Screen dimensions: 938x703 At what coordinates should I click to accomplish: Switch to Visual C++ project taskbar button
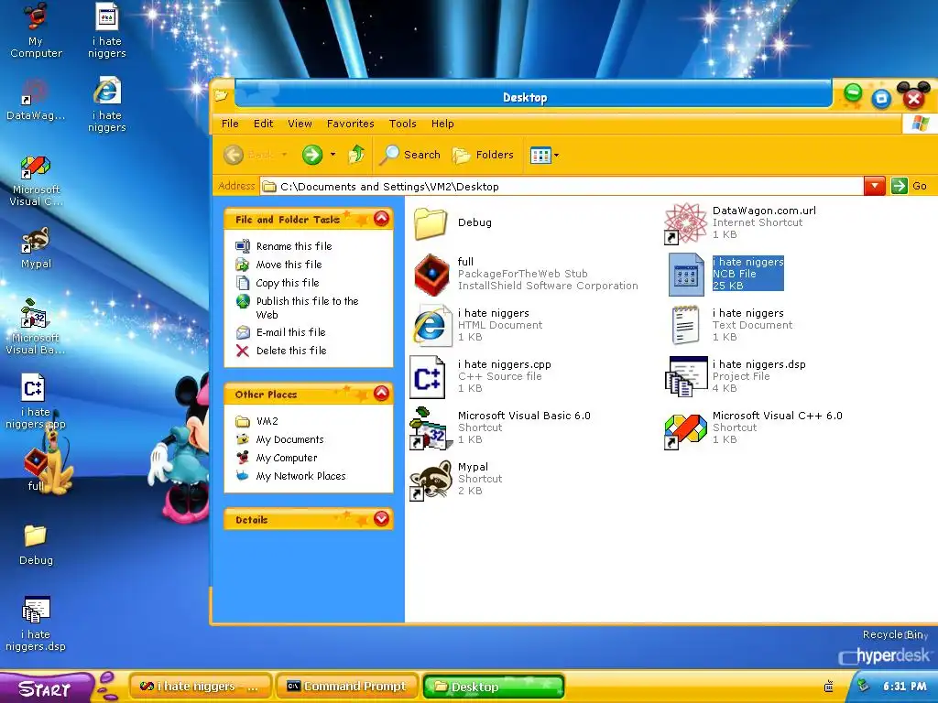(201, 687)
